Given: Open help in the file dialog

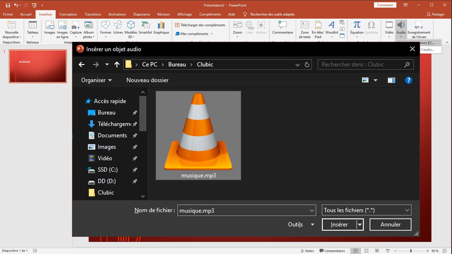Looking at the screenshot, I should [x=408, y=80].
